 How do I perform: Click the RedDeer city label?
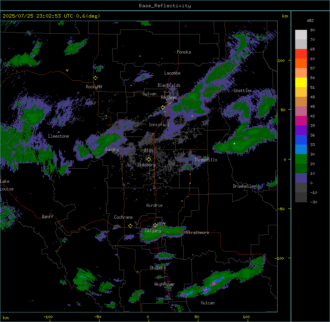pos(169,98)
